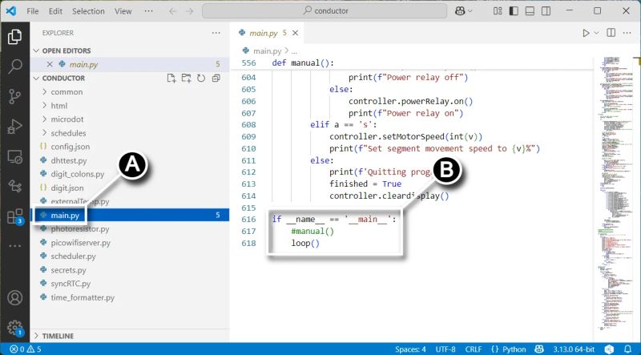
Task: Split the editor to the right
Action: (611, 33)
